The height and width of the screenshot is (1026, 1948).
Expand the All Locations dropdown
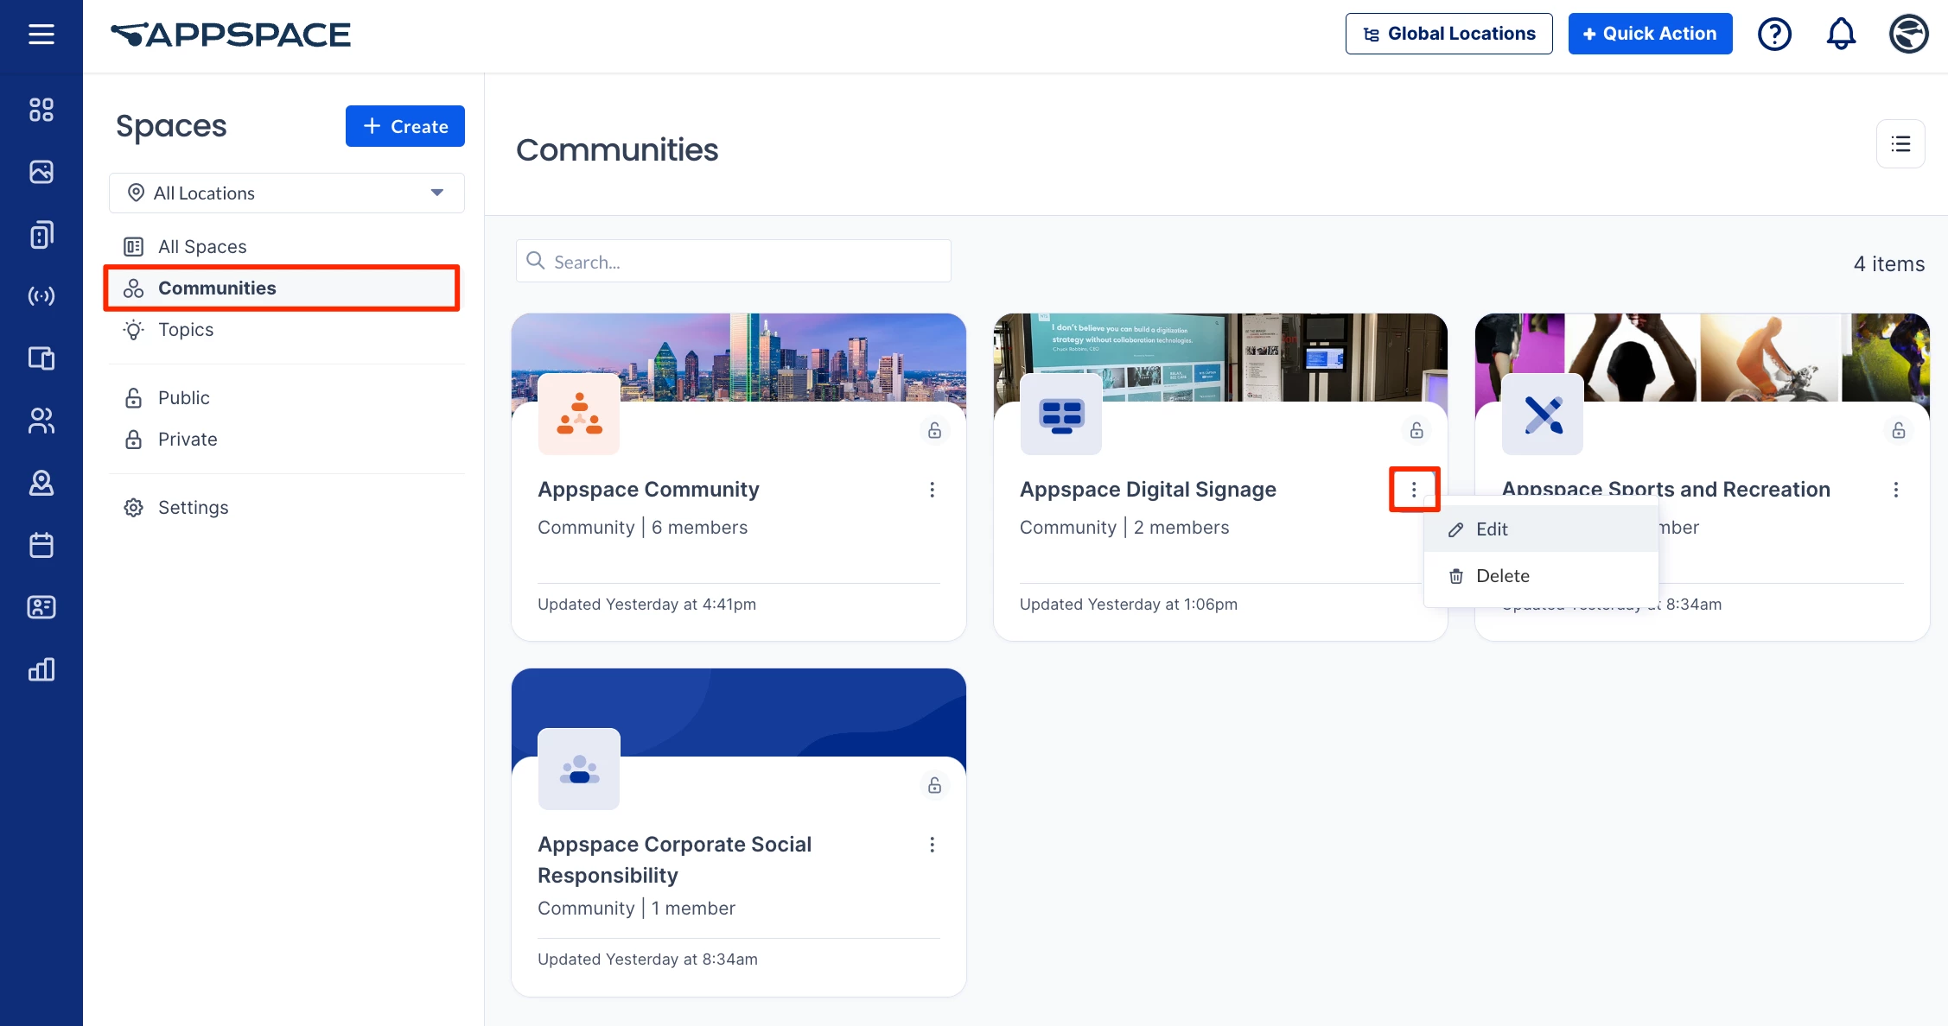point(286,193)
